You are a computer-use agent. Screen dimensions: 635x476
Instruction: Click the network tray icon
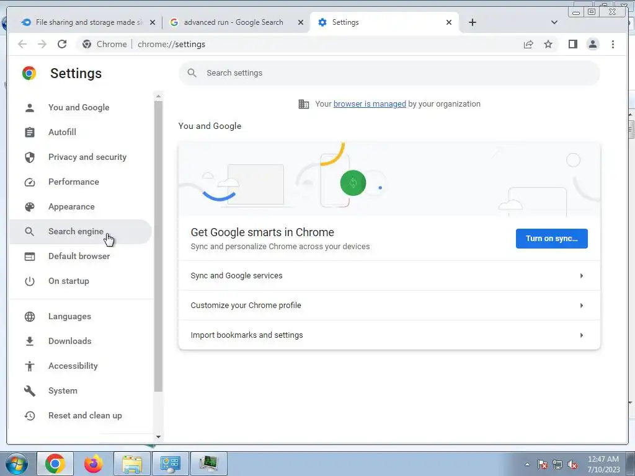[x=557, y=465]
